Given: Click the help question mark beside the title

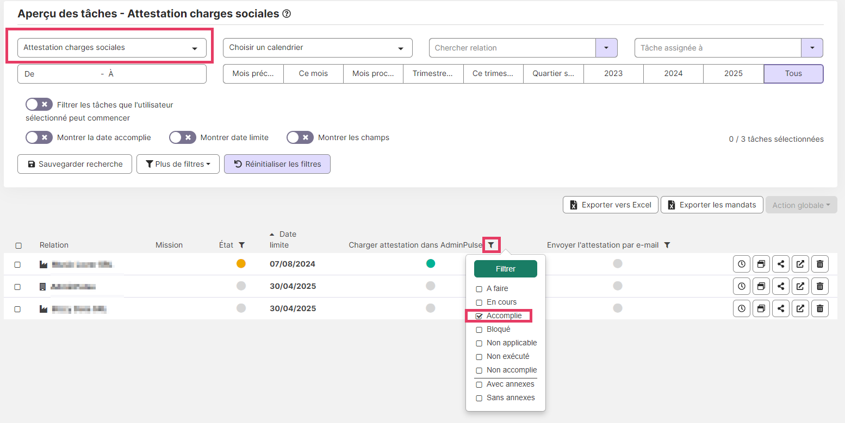Looking at the screenshot, I should [287, 14].
